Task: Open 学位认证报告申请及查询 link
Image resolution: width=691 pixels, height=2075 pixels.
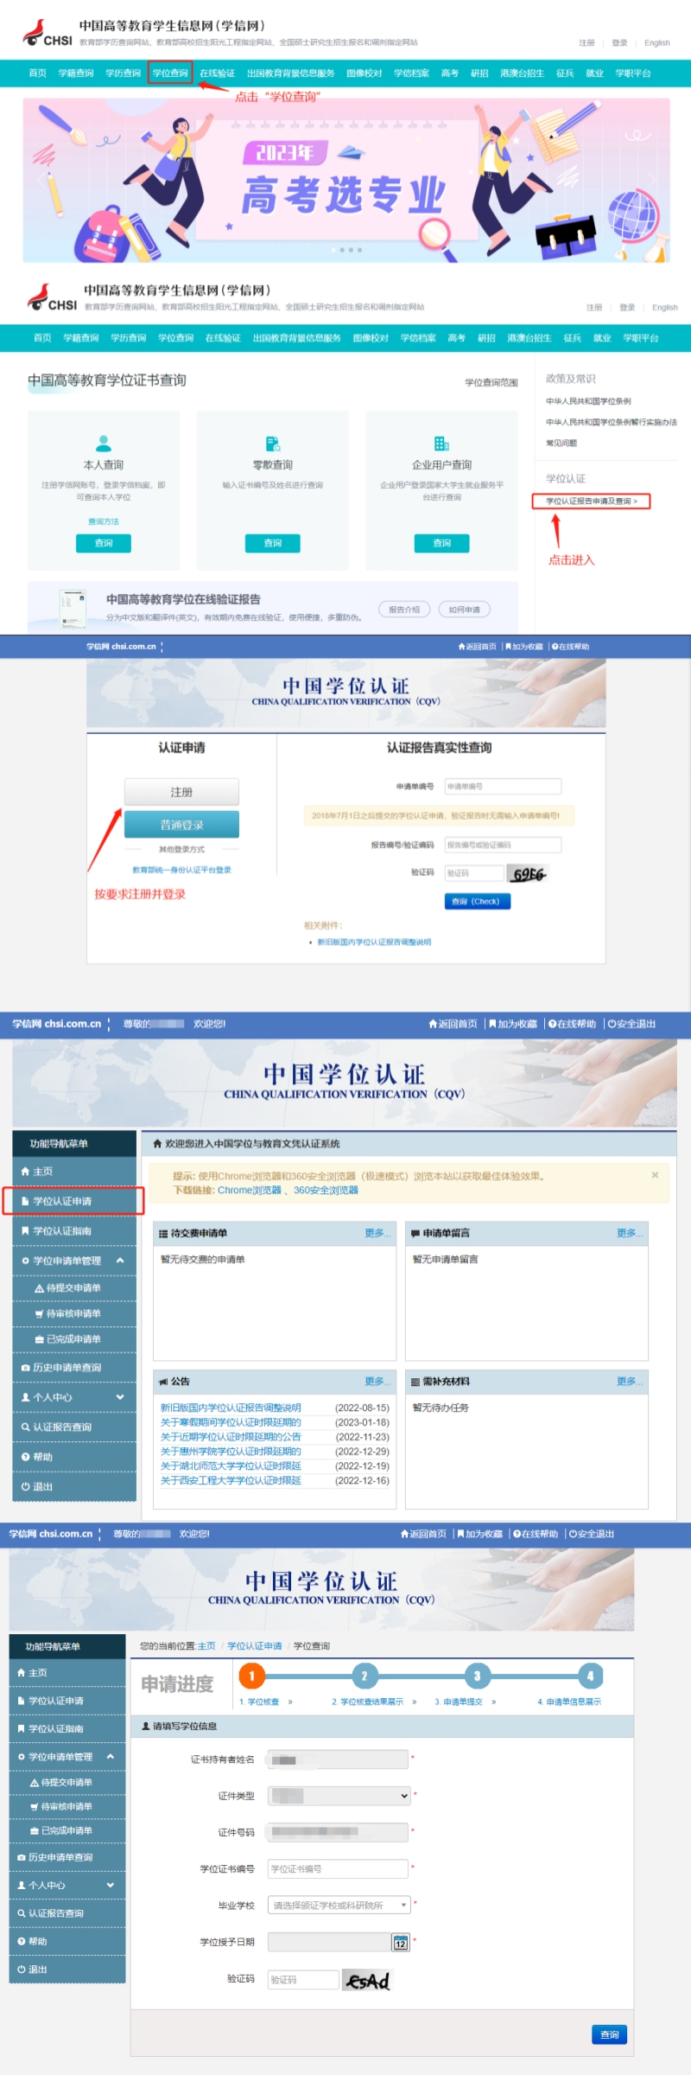Action: (592, 501)
